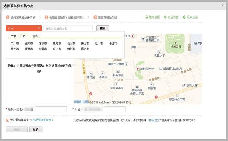Click the 交通幼儿园 icon on map
The width and height of the screenshot is (228, 141).
coord(116,84)
